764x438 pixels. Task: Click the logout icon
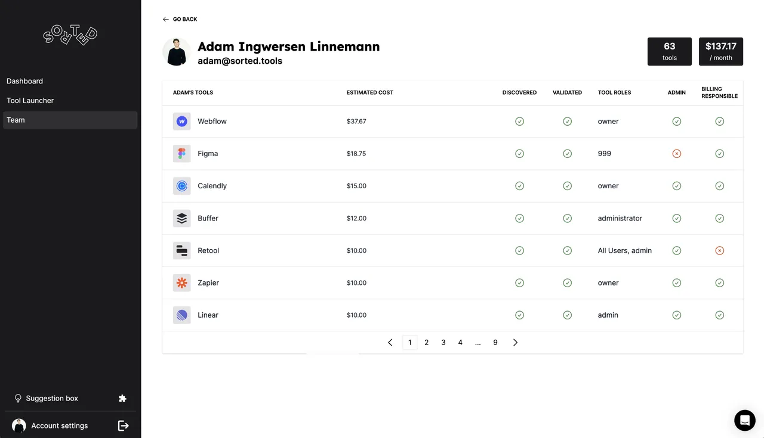[x=123, y=425]
